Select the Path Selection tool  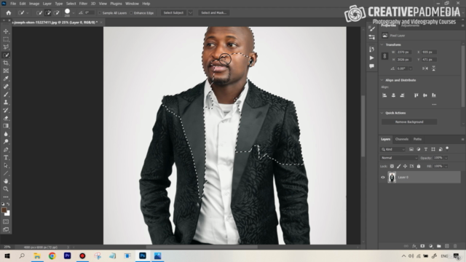[x=6, y=165]
